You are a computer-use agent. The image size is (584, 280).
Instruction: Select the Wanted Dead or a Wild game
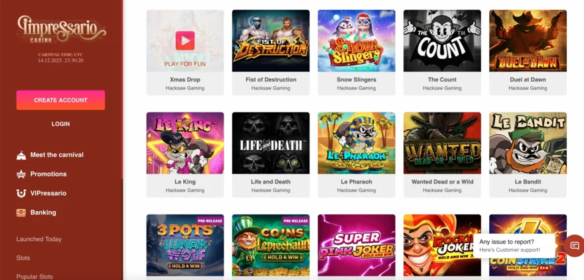[442, 143]
